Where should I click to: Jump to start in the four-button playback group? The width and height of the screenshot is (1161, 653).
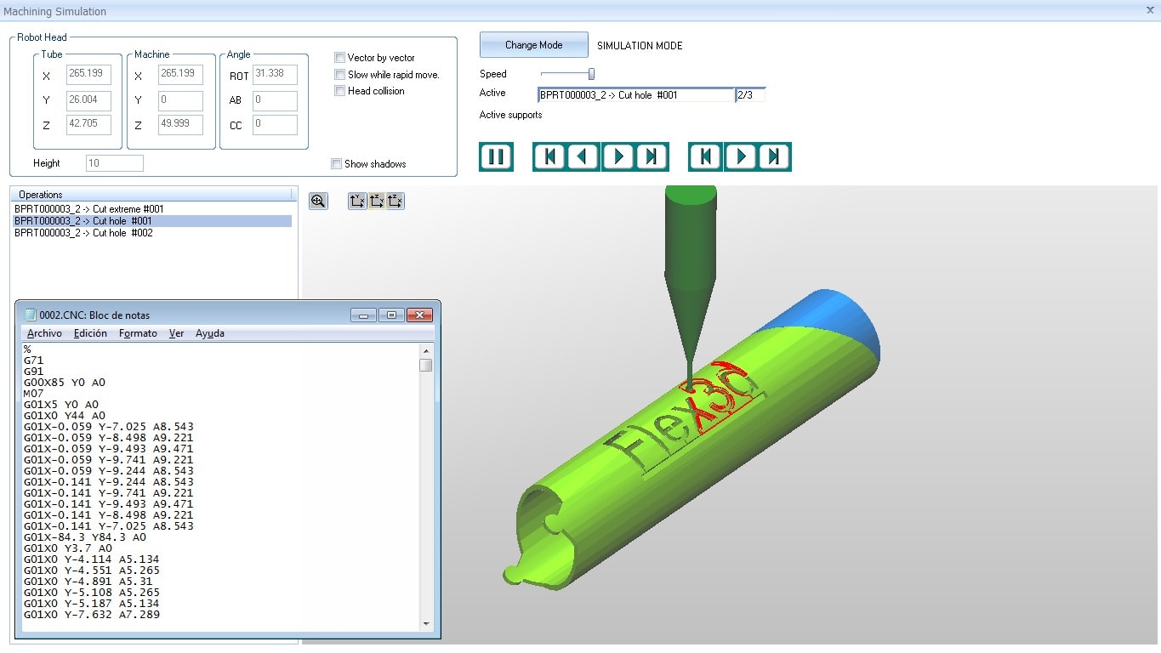click(549, 157)
